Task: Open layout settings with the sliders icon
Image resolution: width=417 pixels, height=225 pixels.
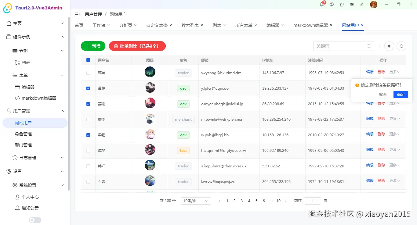Action: point(352,4)
